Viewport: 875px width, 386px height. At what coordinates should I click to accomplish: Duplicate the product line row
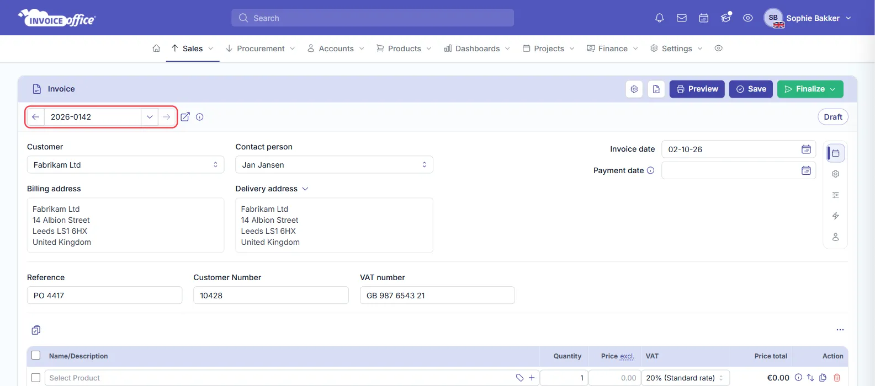click(x=823, y=378)
